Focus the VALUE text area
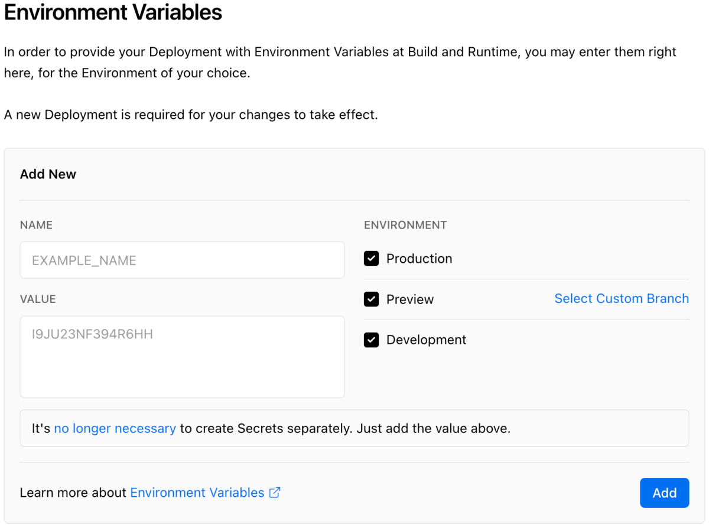Viewport: 709px width, 528px height. pyautogui.click(x=182, y=357)
